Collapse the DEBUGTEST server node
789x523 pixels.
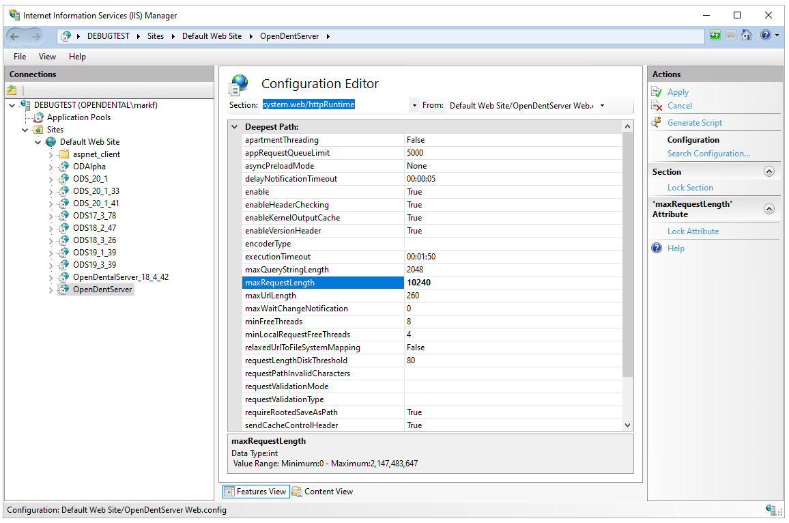click(12, 105)
